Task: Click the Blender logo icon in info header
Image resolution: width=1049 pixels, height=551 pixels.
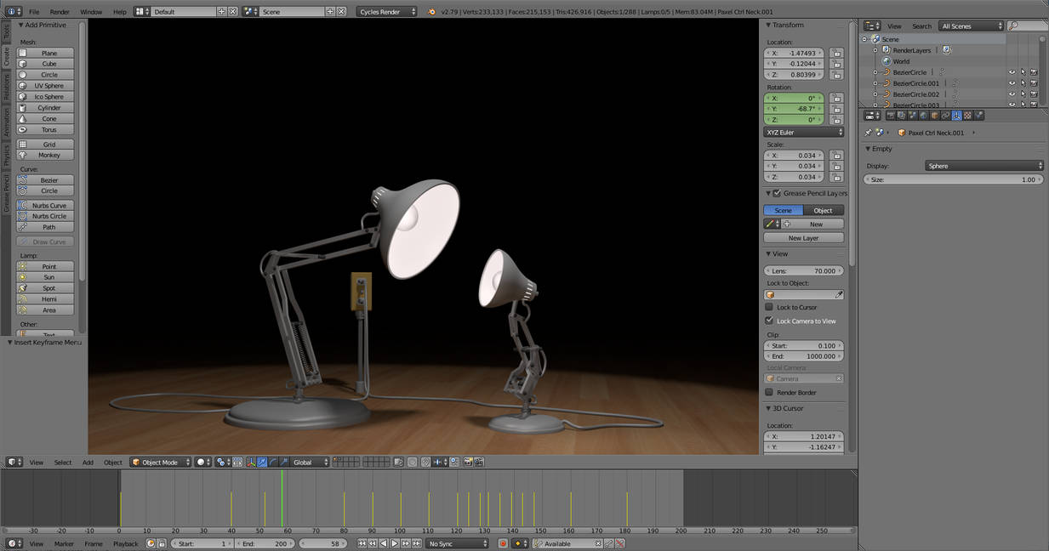Action: point(431,12)
